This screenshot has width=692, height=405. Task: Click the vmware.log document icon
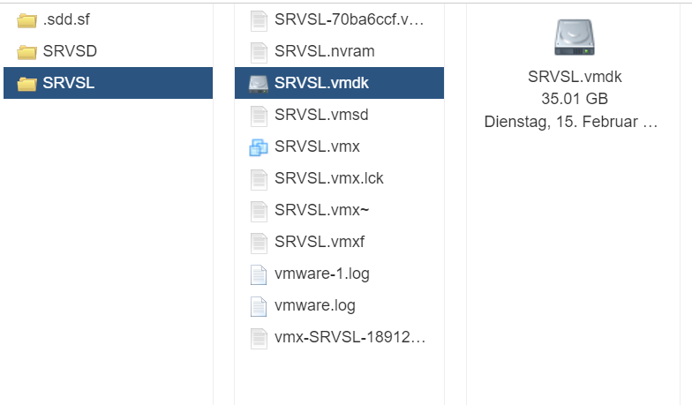(258, 306)
